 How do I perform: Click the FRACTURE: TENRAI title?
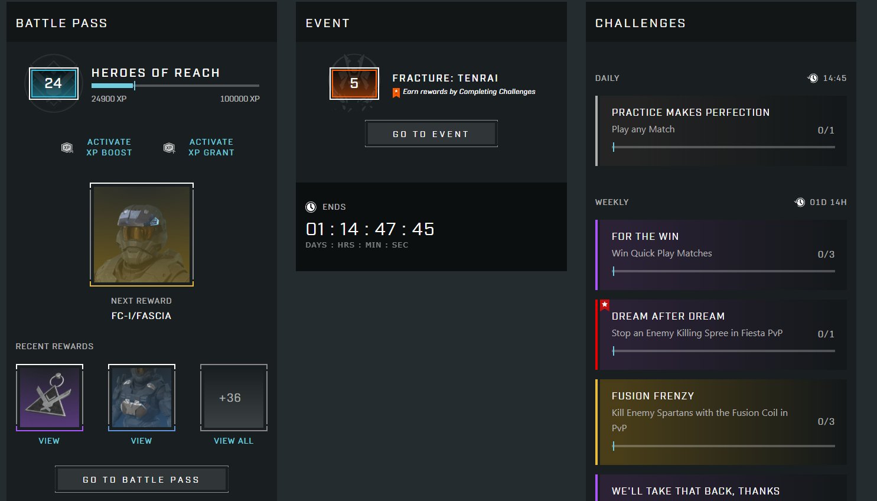[445, 78]
